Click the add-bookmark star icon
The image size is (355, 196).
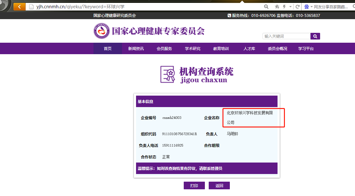click(x=277, y=6)
